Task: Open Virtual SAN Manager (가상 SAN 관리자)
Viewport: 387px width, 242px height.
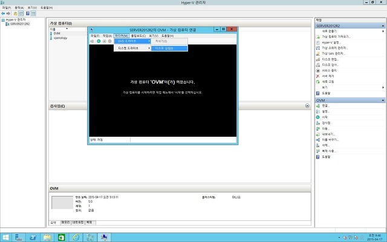Action: (333, 53)
